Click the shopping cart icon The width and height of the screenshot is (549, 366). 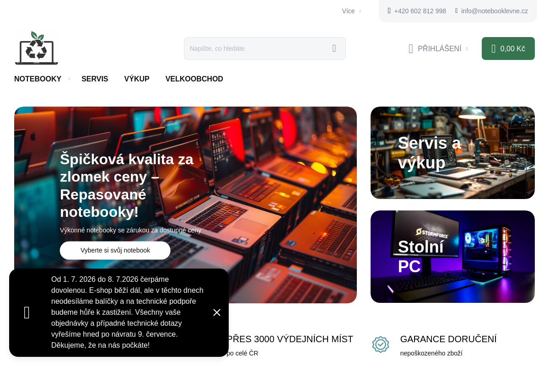pyautogui.click(x=493, y=48)
